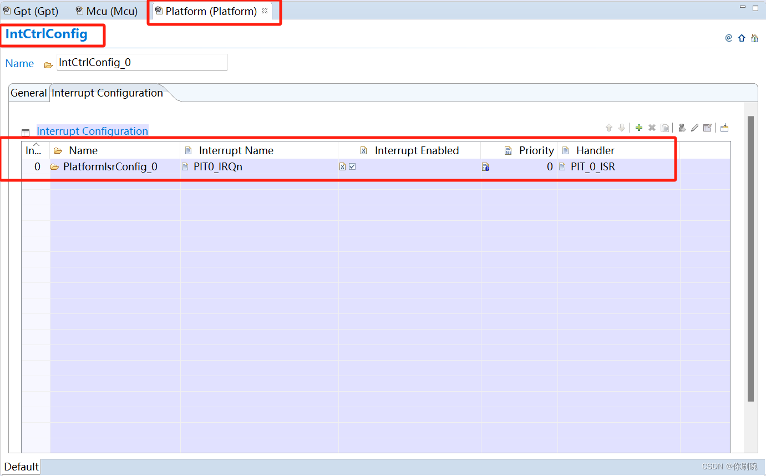Click the person-with-plus icon in table toolbar
The image size is (766, 476).
click(x=682, y=128)
